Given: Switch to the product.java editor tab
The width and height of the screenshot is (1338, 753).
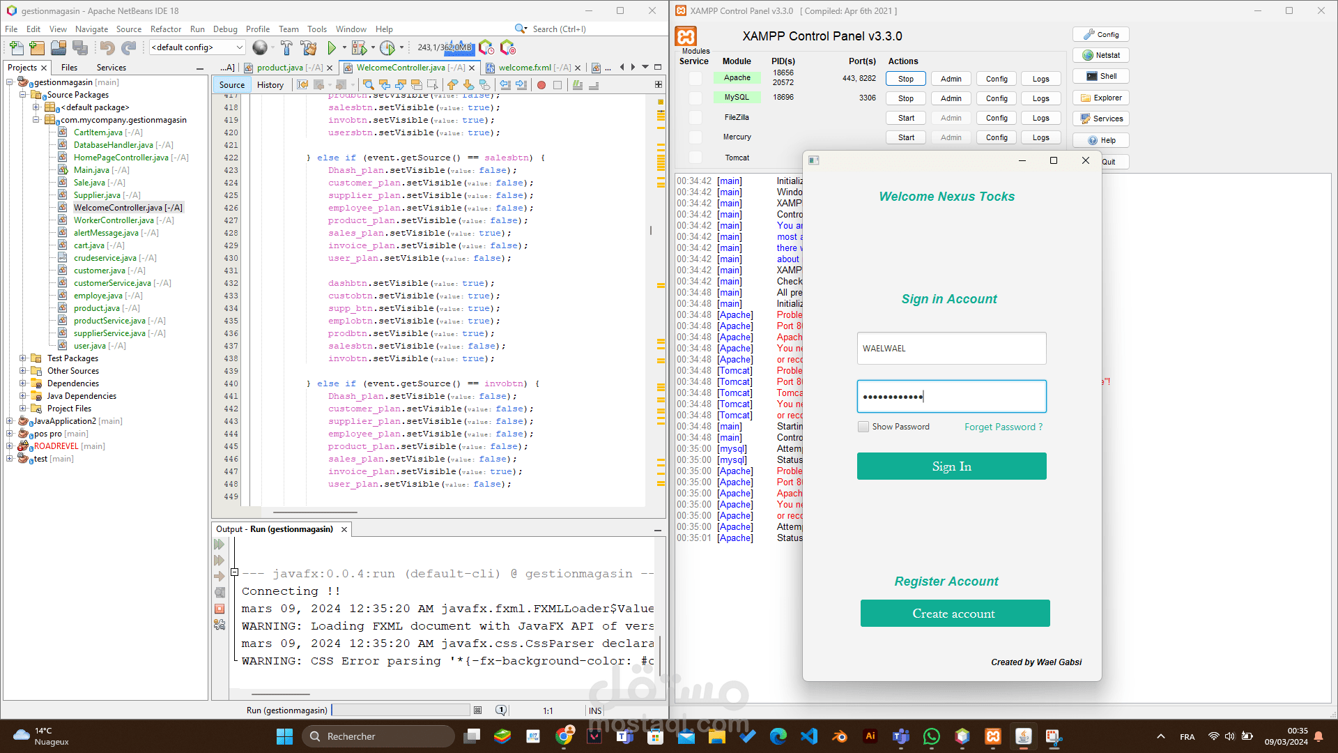Looking at the screenshot, I should point(279,68).
